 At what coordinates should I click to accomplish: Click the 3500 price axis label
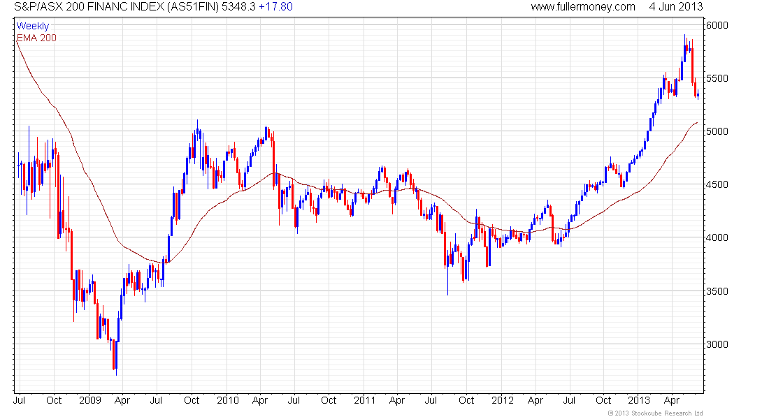point(717,291)
